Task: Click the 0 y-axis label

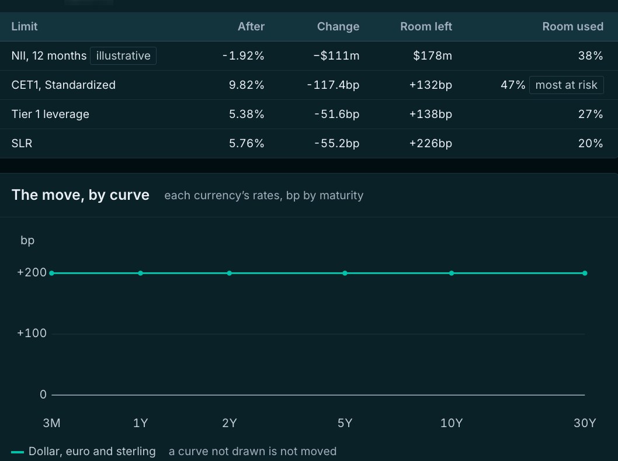Action: coord(43,394)
